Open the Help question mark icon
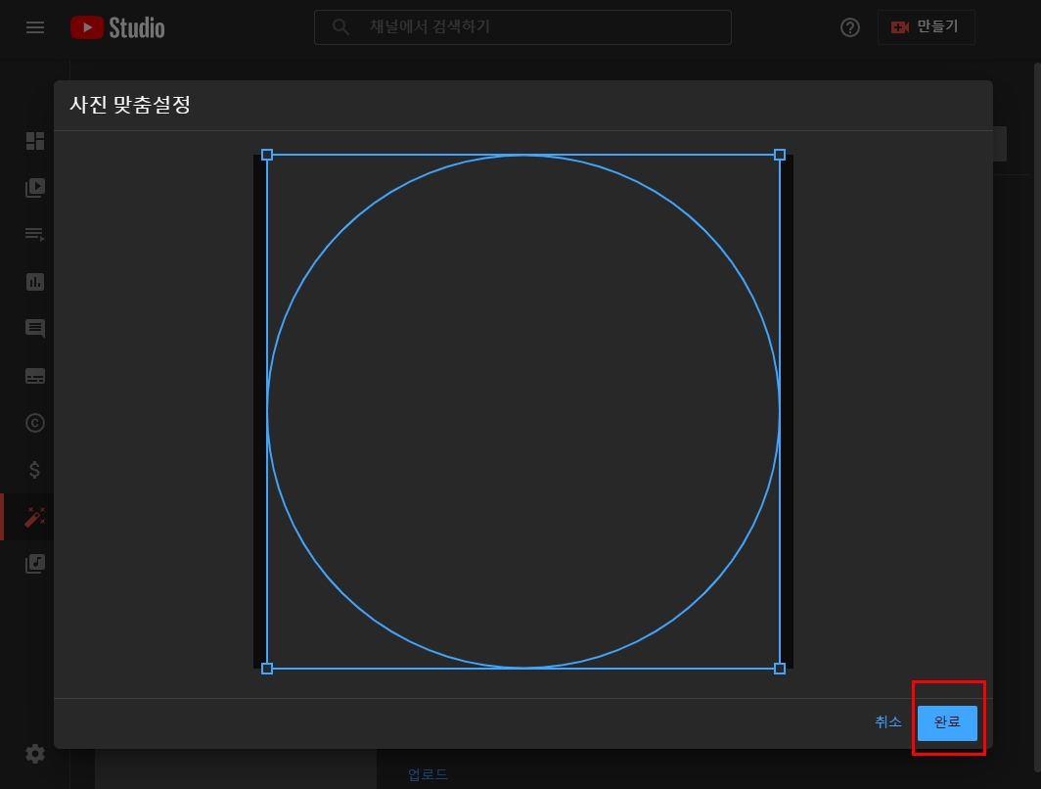The height and width of the screenshot is (789, 1041). click(849, 27)
